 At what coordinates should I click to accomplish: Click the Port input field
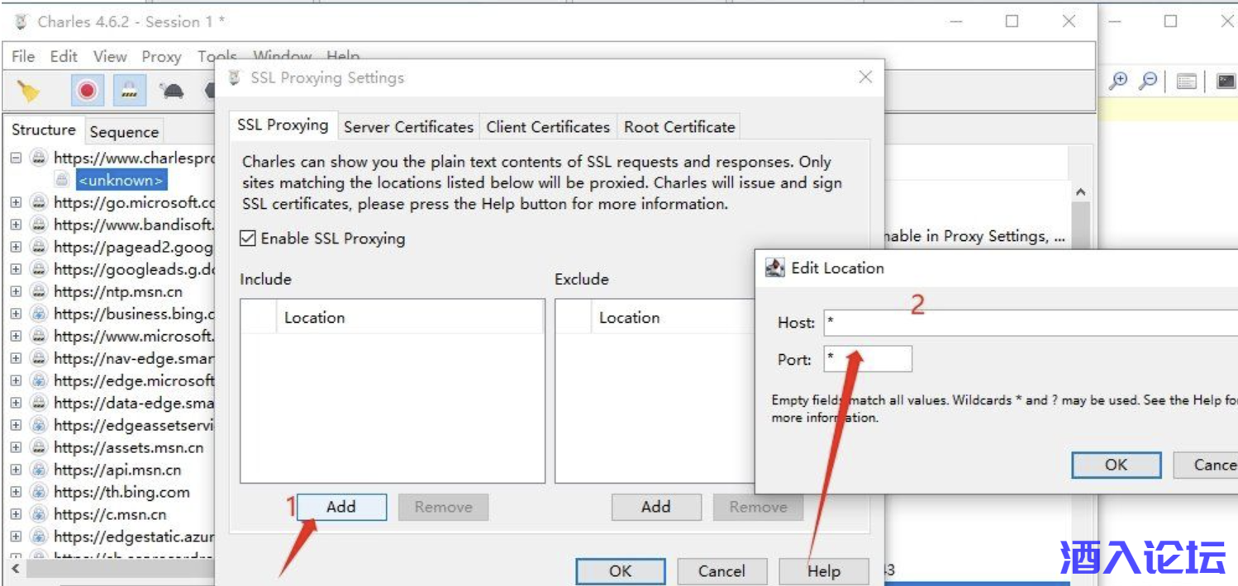point(868,359)
